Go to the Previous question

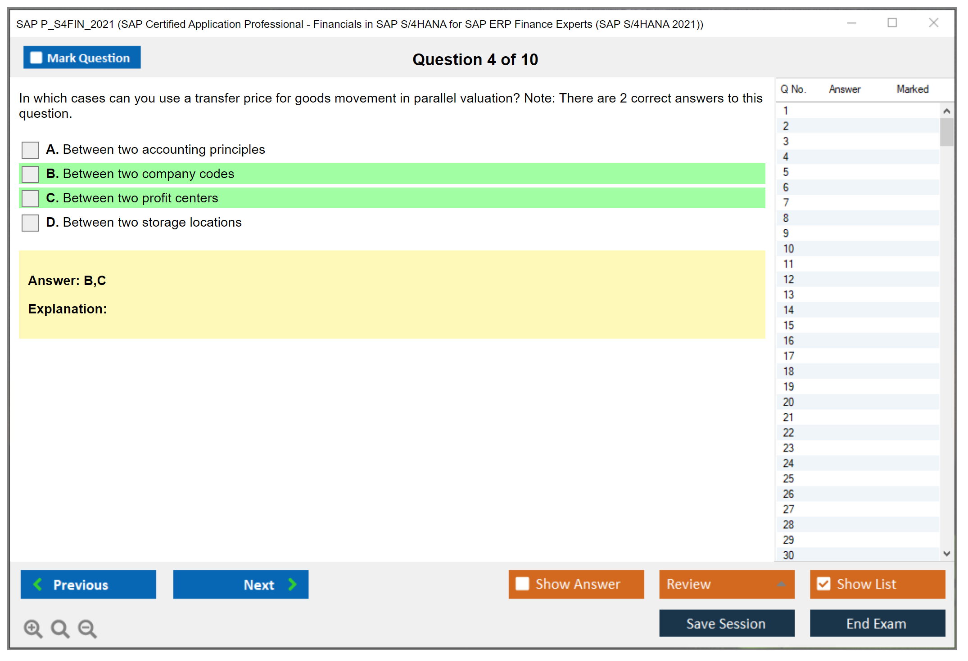pos(88,584)
